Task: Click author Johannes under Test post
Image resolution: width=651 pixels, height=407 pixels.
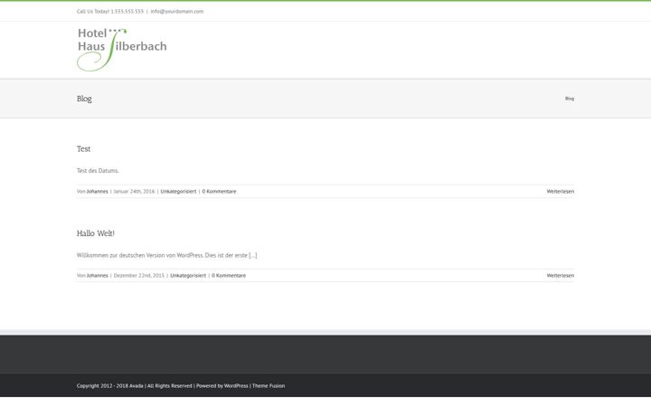Action: [x=97, y=192]
